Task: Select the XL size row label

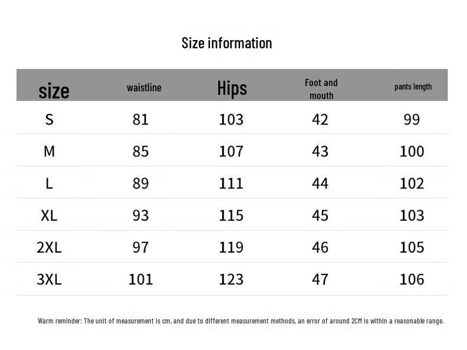Action: 50,215
